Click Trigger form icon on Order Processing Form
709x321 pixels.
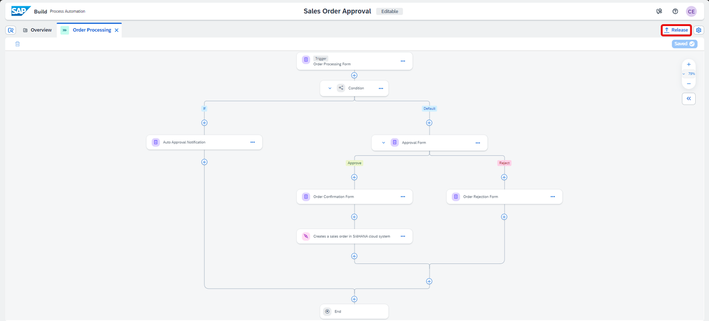[x=306, y=60]
